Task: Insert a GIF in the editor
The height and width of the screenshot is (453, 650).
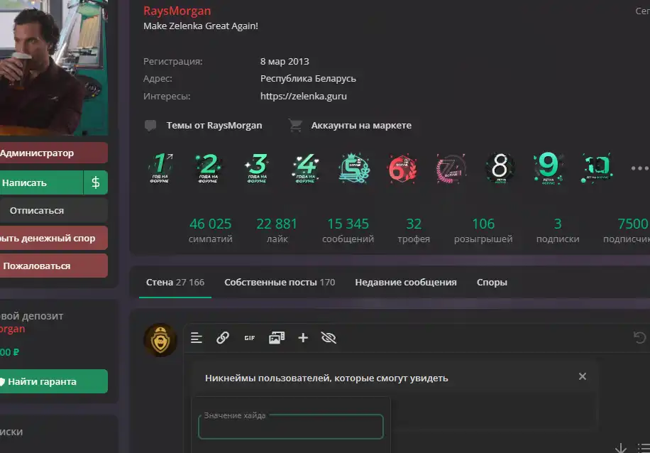Action: 250,338
